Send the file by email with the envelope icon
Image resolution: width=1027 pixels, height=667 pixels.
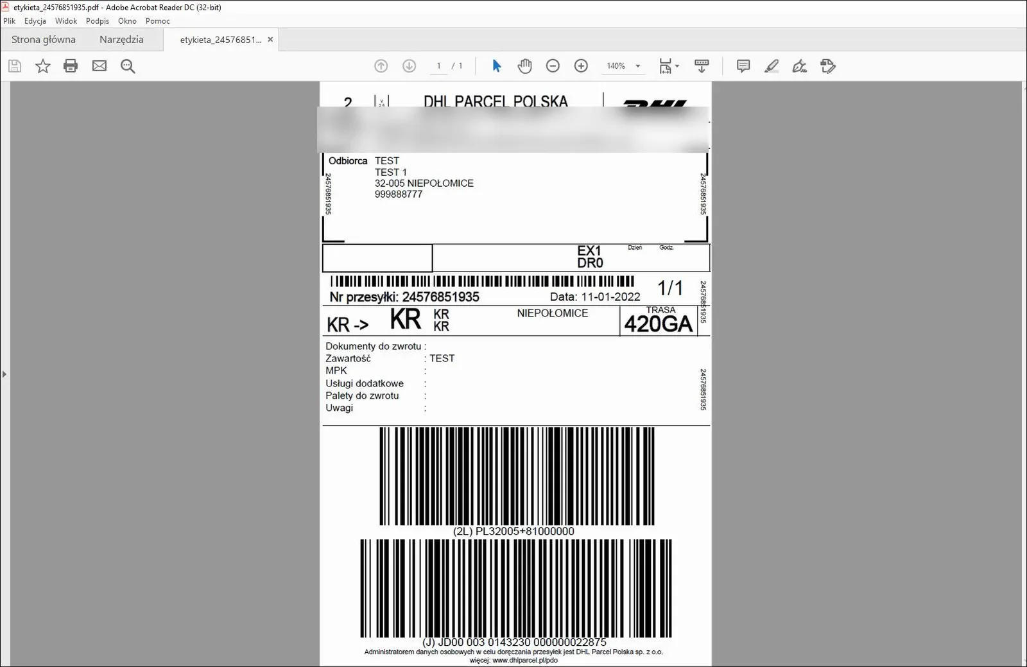point(99,66)
